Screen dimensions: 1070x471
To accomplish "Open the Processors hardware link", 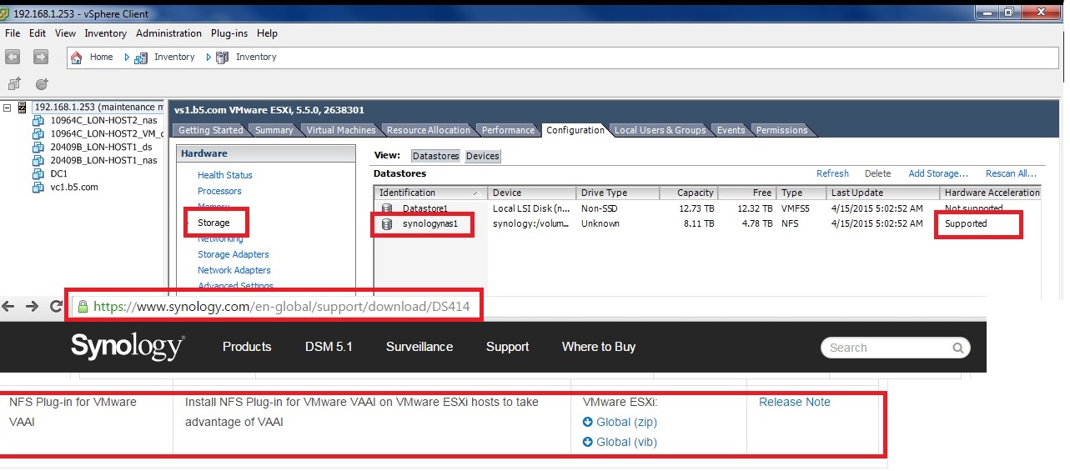I will (219, 191).
